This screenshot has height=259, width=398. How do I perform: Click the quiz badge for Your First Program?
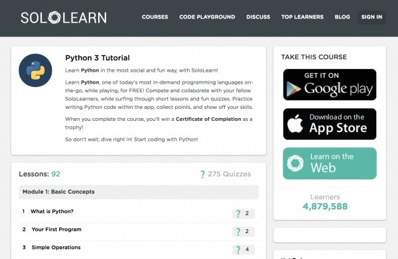pos(243,232)
